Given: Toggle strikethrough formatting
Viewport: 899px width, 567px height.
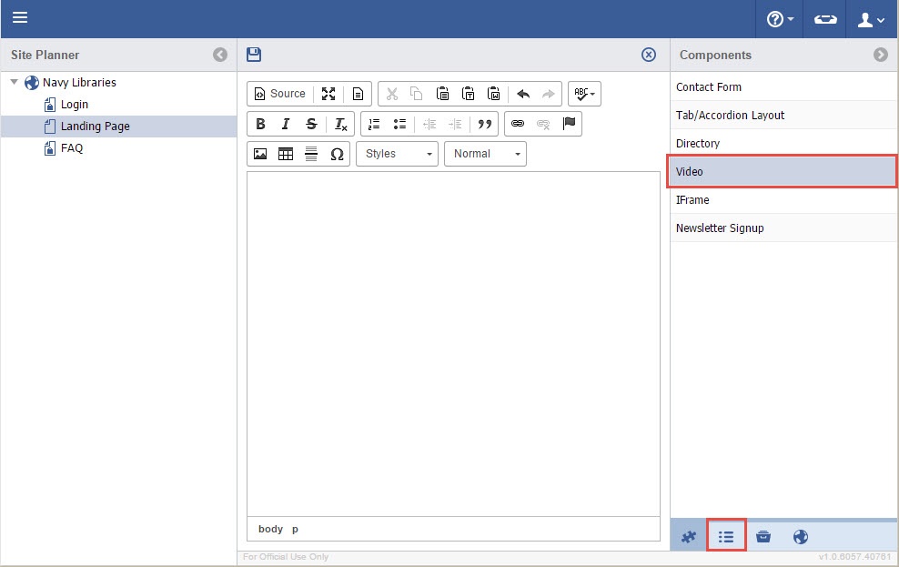Looking at the screenshot, I should click(x=311, y=124).
